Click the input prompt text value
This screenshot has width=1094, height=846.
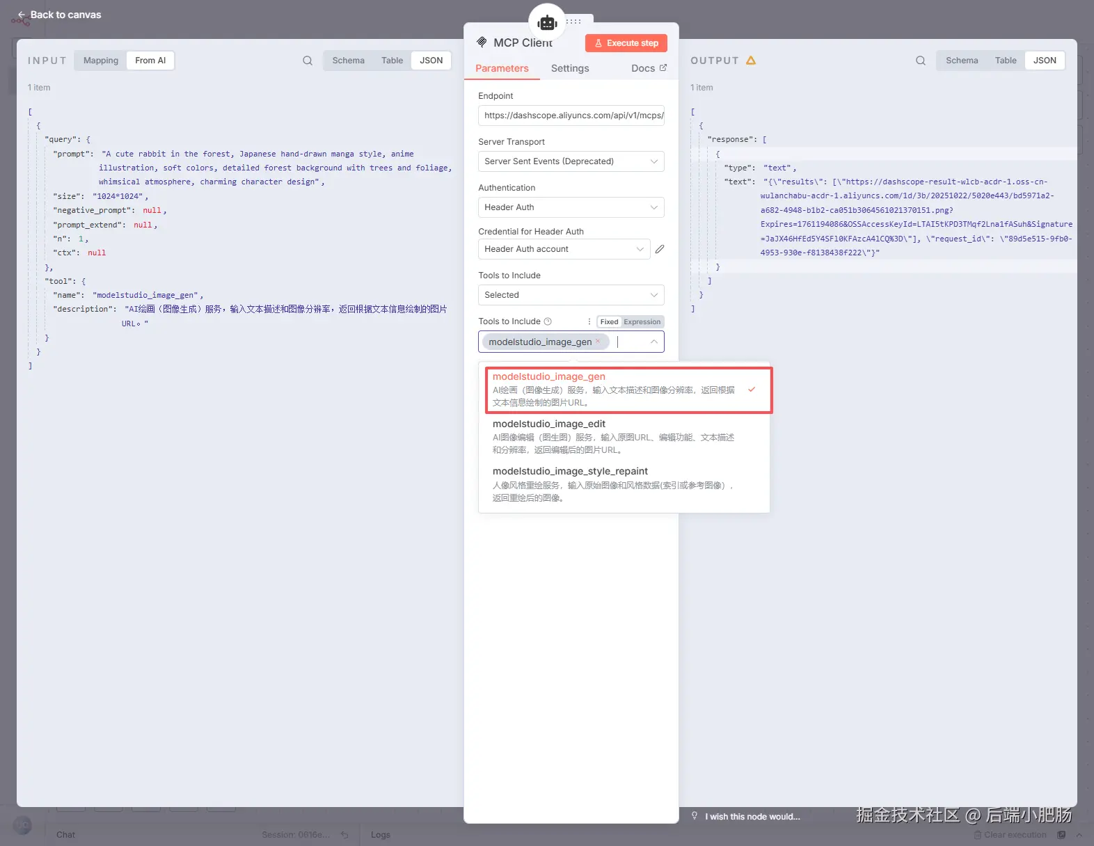pos(276,168)
